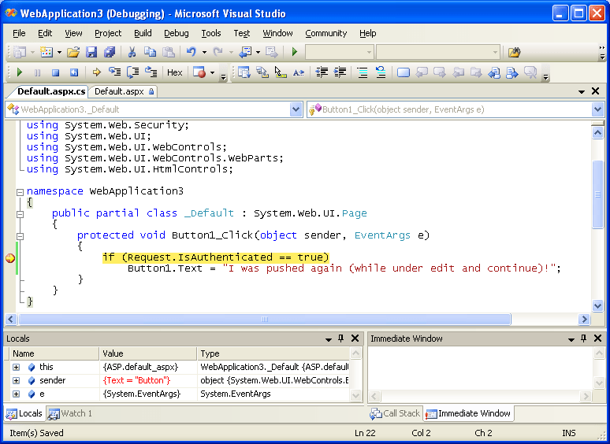Toggle bookmark on current line icon
Screen dimensions: 610x444
(404, 72)
